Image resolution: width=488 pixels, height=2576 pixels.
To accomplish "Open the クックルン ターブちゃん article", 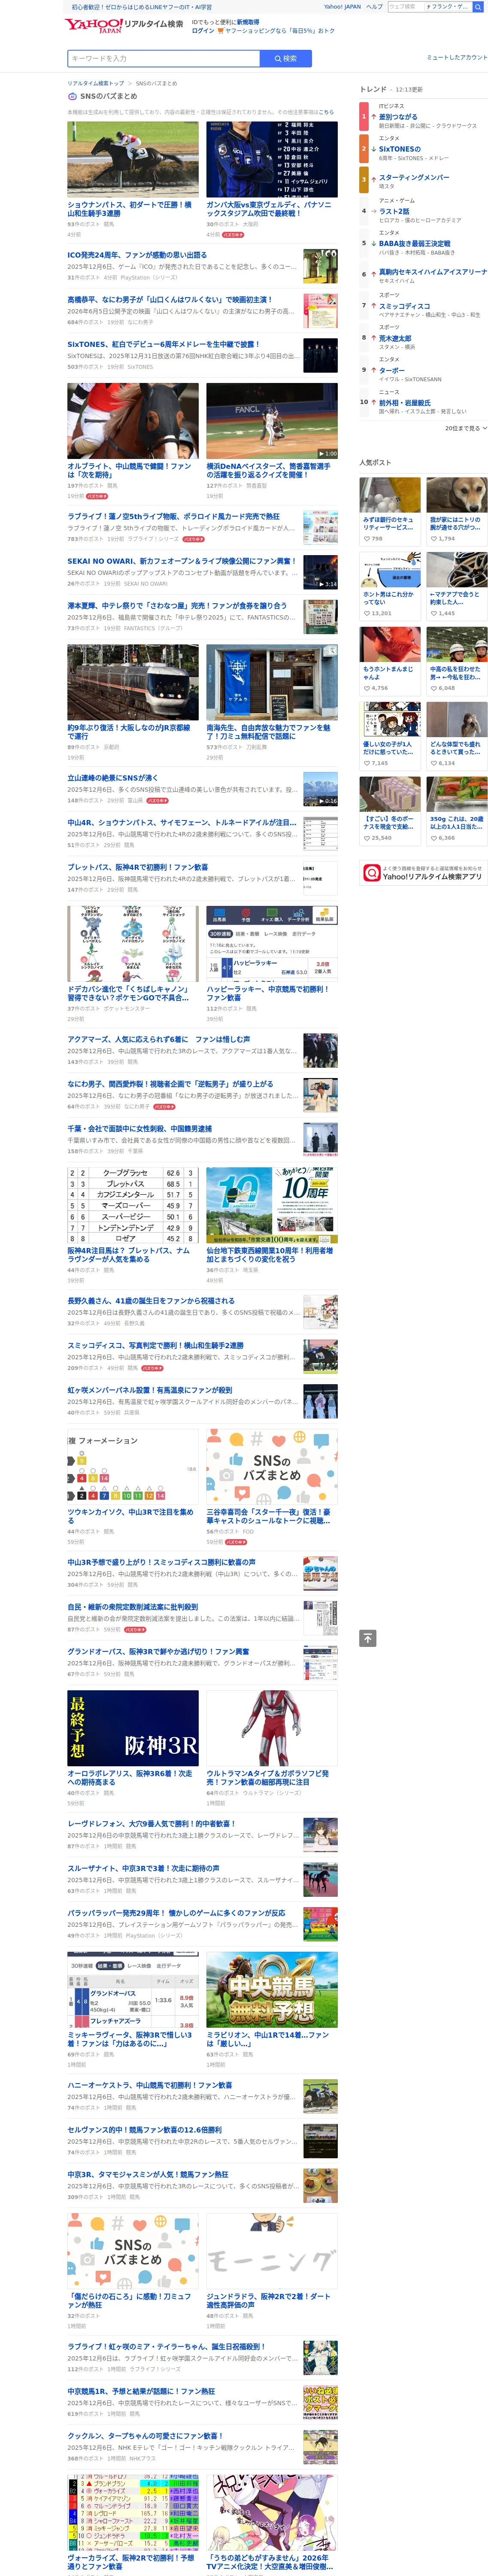I will pos(145,2435).
